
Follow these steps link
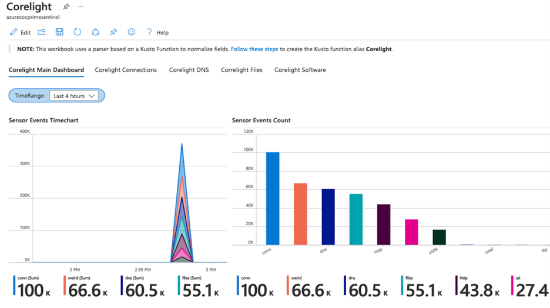click(x=254, y=49)
